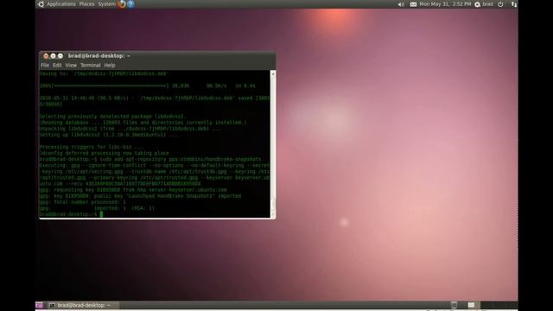Open the terminal Help menu

110,66
